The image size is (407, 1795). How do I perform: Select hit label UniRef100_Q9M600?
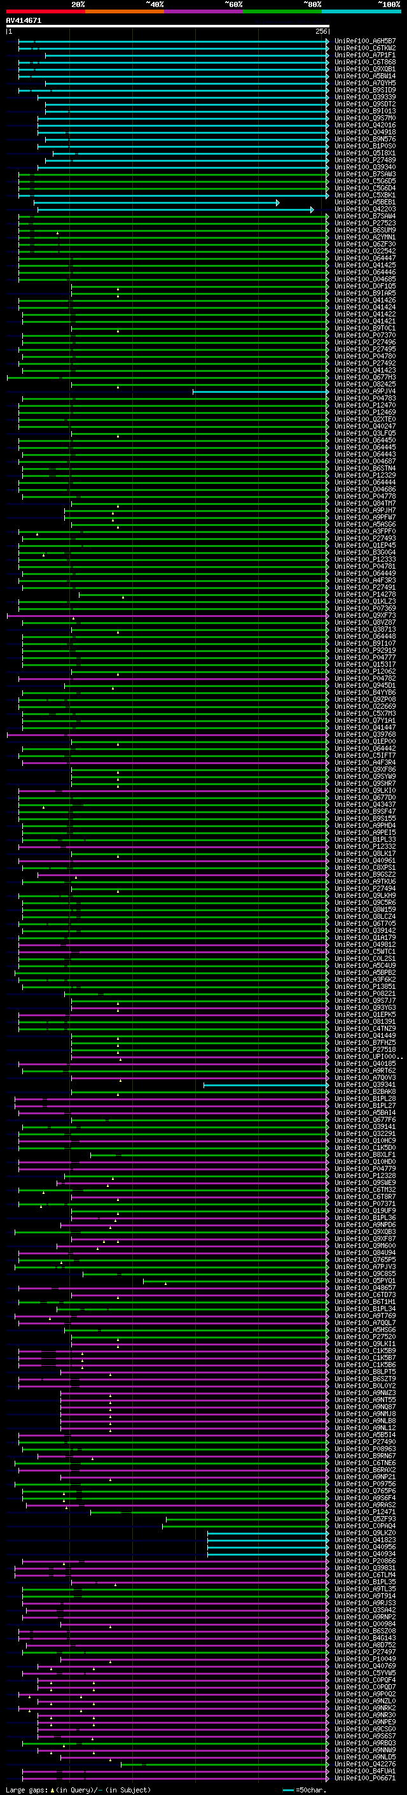click(x=365, y=1246)
